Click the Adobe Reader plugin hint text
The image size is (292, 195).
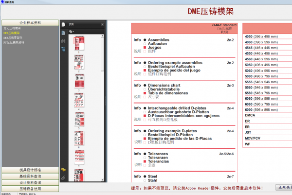(x=197, y=188)
